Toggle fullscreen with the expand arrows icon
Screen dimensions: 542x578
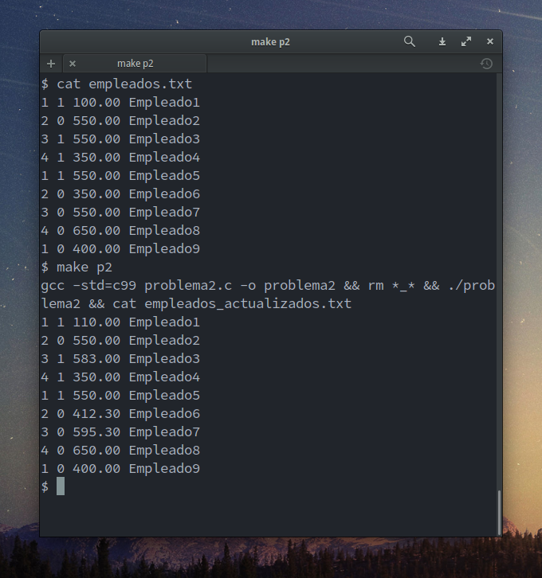click(x=466, y=41)
